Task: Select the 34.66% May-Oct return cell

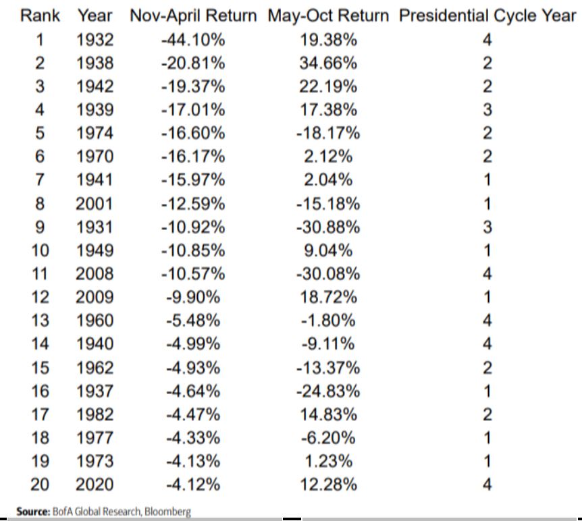Action: coord(328,63)
